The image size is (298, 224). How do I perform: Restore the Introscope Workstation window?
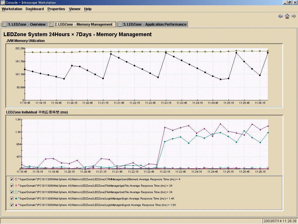coord(290,2)
